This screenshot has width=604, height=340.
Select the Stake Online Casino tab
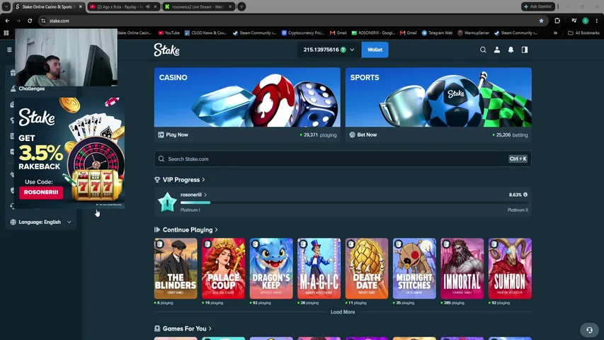(x=49, y=6)
